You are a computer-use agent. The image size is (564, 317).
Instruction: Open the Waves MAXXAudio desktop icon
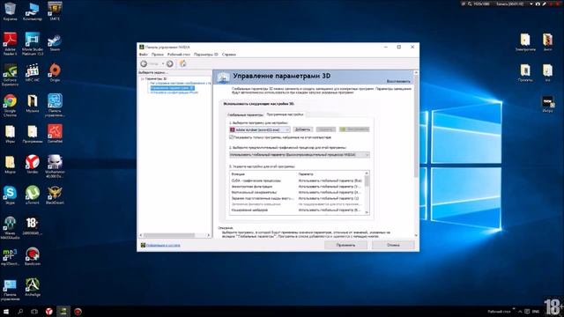point(10,227)
